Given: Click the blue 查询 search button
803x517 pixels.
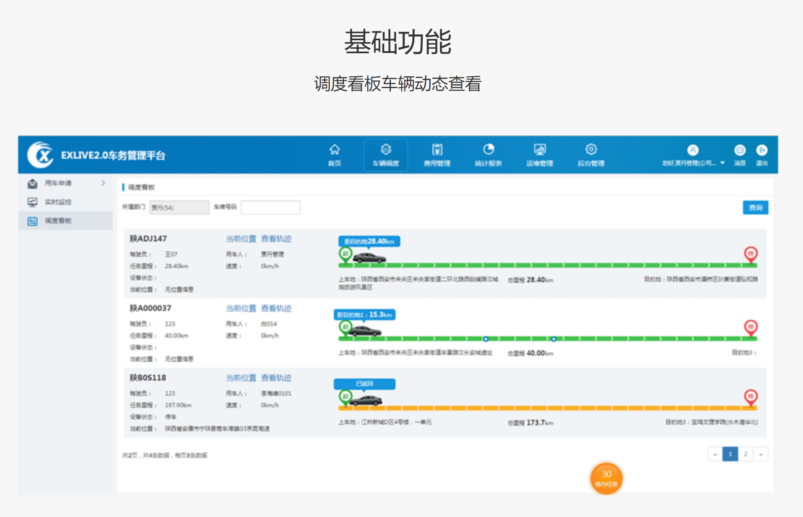Looking at the screenshot, I should tap(755, 208).
